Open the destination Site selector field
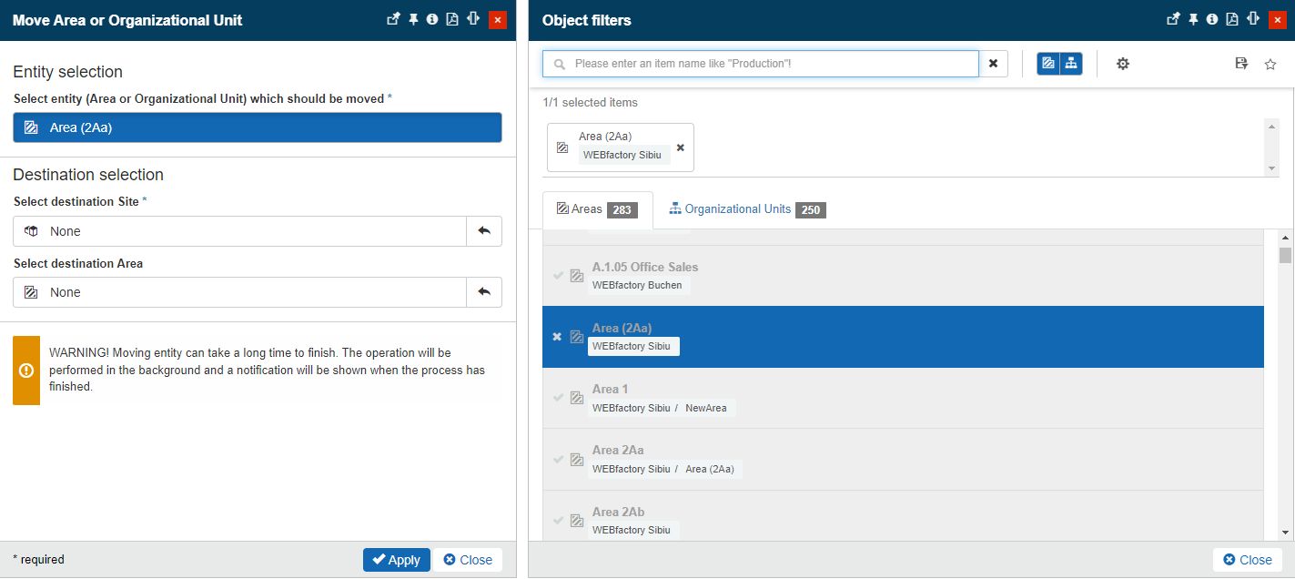This screenshot has height=579, width=1295. 239,231
